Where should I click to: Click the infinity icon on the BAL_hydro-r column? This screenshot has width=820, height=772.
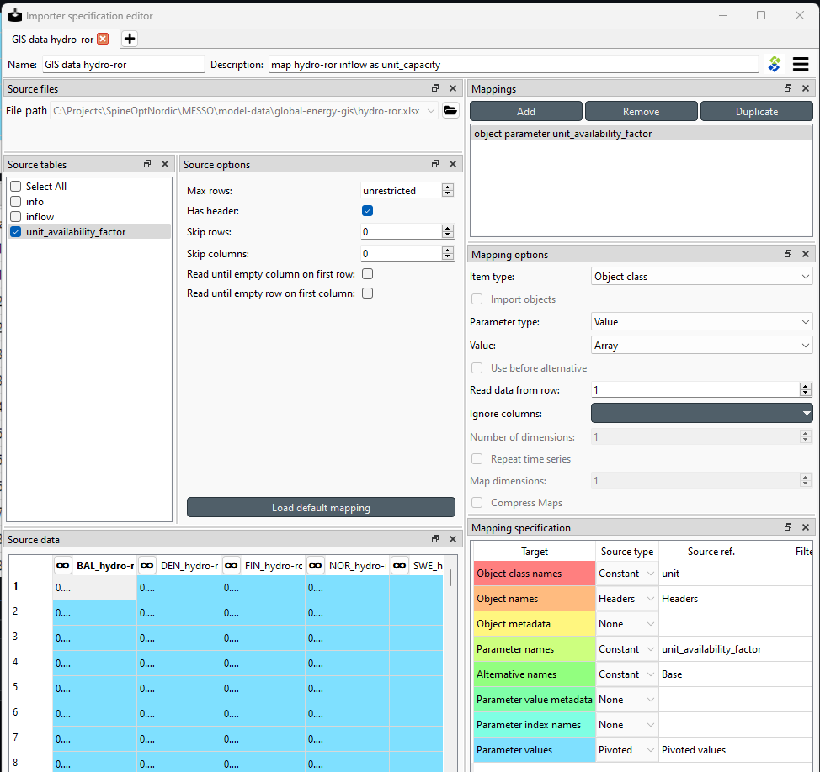(63, 565)
